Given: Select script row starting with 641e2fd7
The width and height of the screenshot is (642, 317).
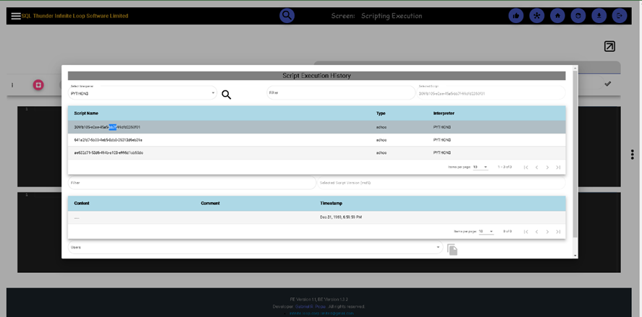Looking at the screenshot, I should pos(316,139).
